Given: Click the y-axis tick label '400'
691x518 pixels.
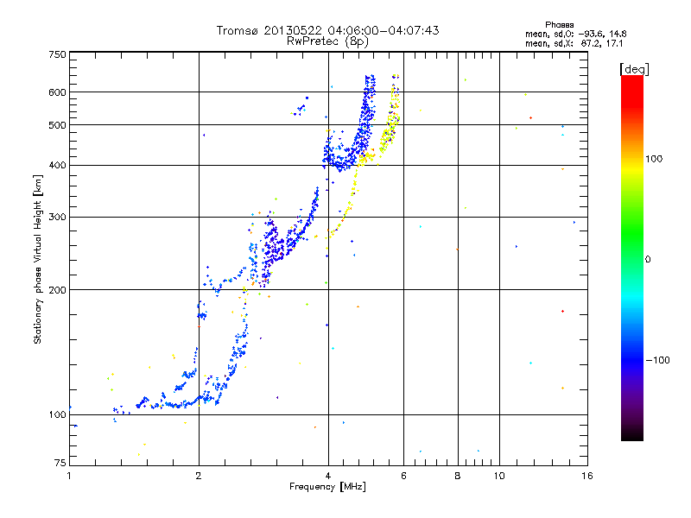Looking at the screenshot, I should click(57, 165).
